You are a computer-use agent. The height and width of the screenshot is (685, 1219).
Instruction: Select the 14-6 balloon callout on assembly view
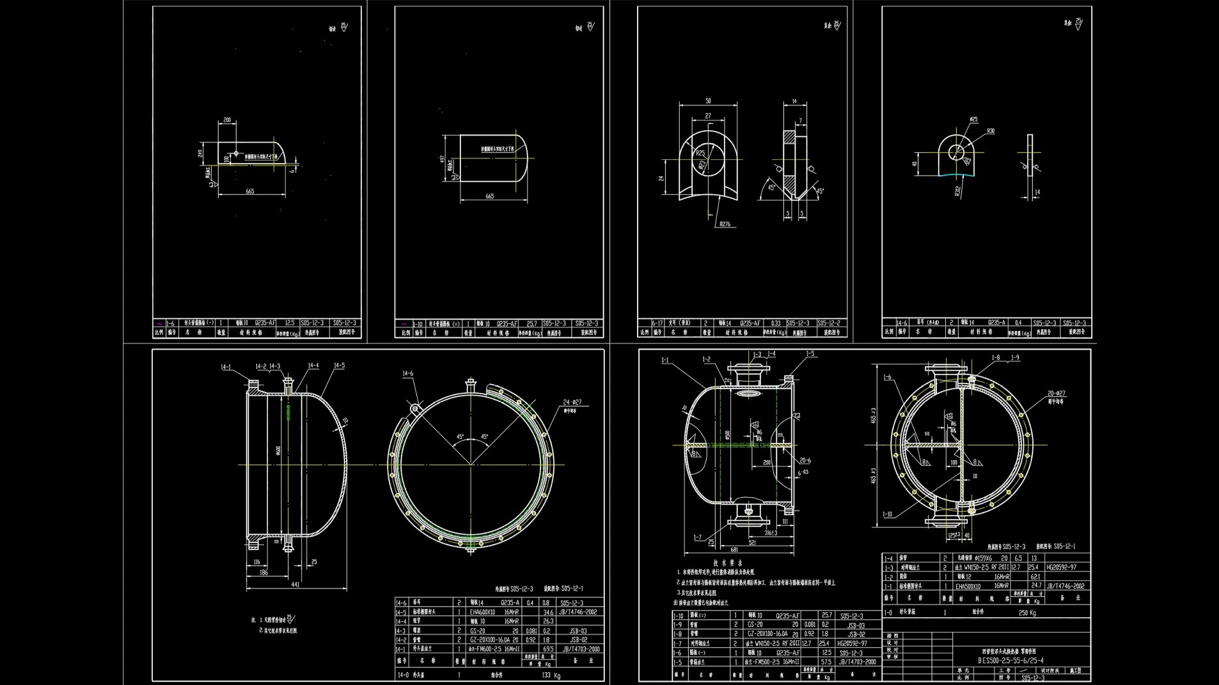[407, 373]
